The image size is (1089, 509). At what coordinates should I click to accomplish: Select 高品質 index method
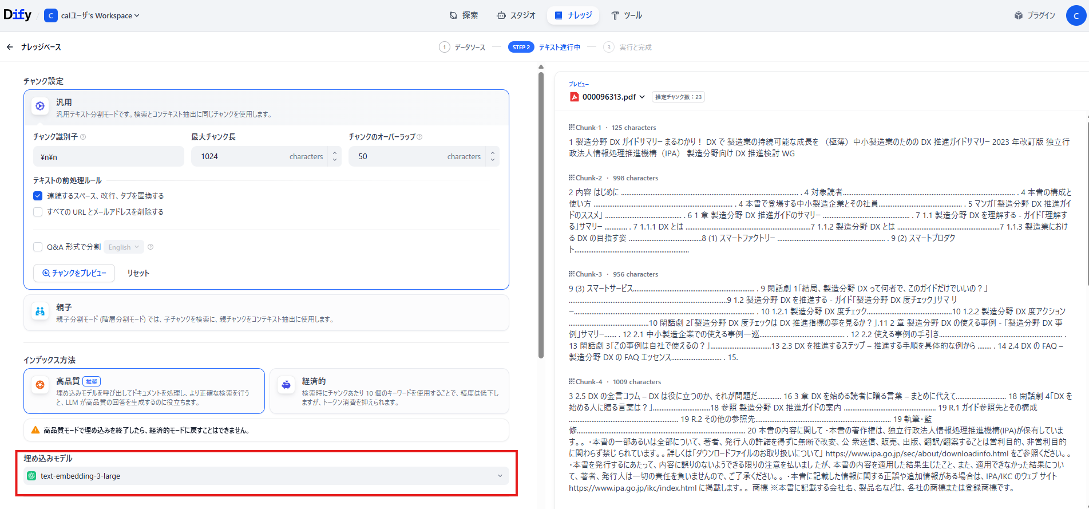click(x=144, y=391)
